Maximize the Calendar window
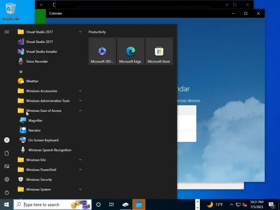 [x=246, y=13]
